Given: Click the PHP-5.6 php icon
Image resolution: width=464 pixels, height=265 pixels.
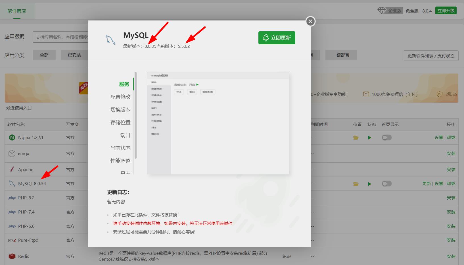Looking at the screenshot, I should (12, 226).
